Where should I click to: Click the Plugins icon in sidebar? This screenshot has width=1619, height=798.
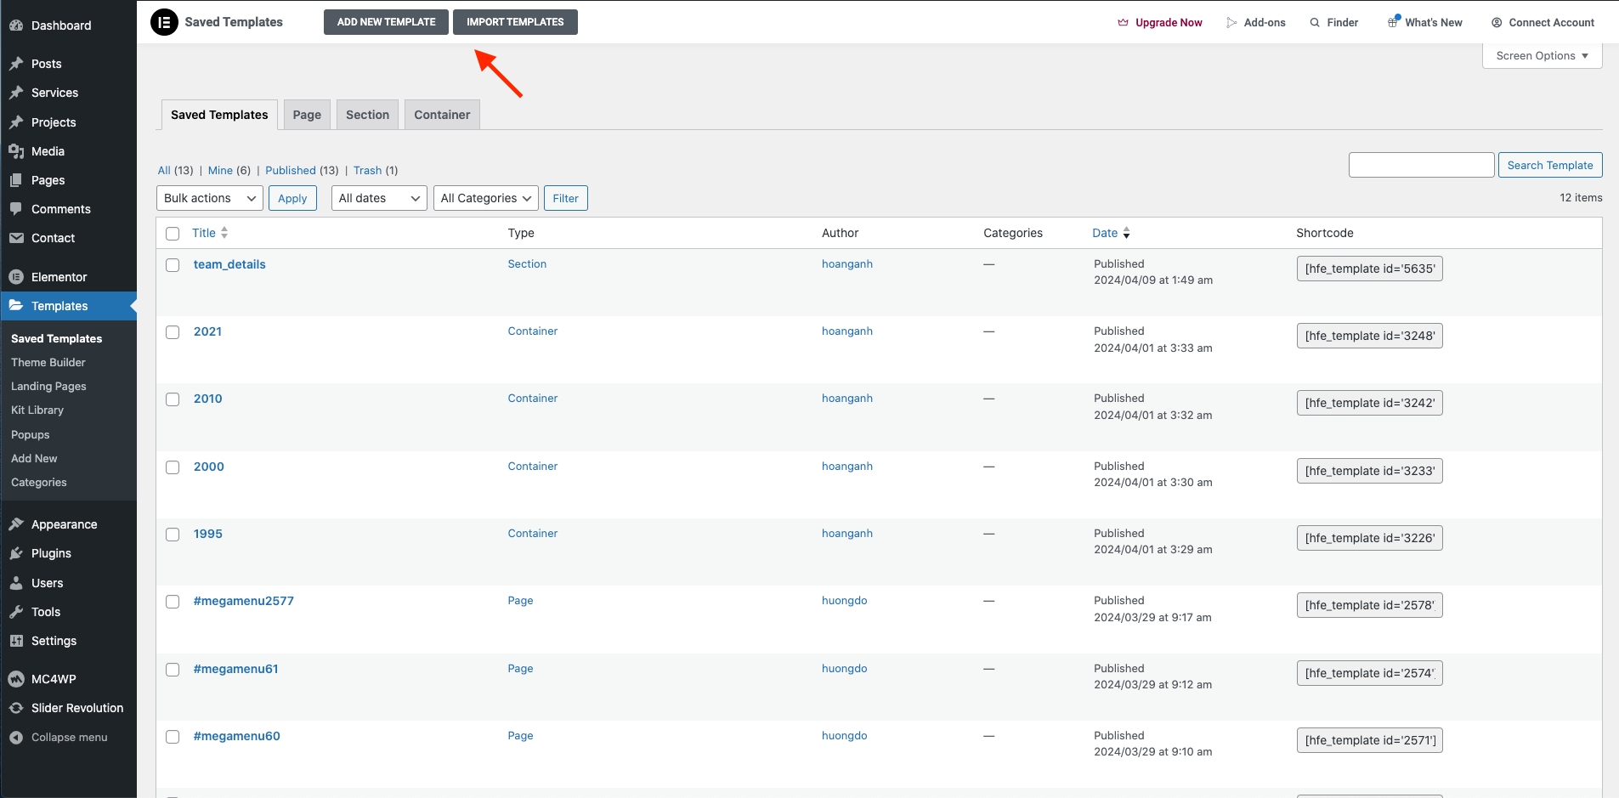click(x=16, y=553)
